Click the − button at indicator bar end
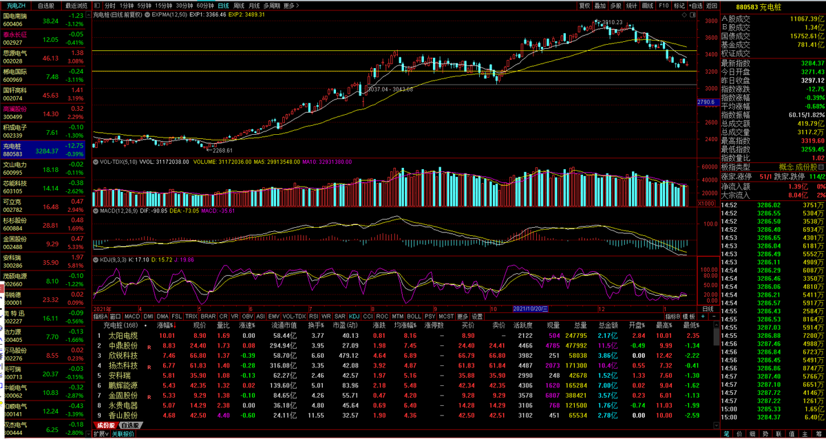Viewport: 826px width, 439px height. click(712, 317)
